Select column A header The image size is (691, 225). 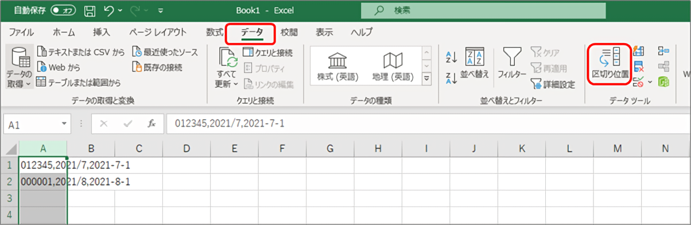[43, 149]
